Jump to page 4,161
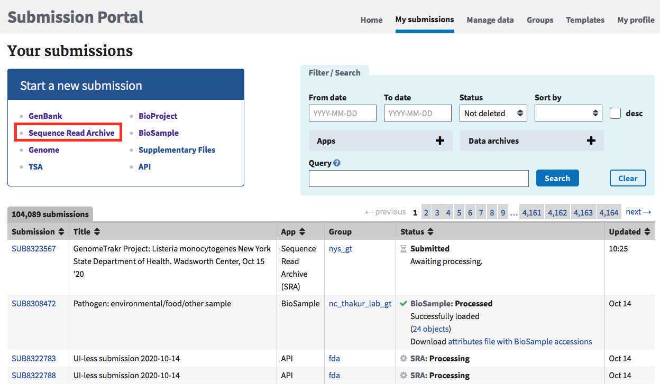This screenshot has height=384, width=660. click(531, 212)
